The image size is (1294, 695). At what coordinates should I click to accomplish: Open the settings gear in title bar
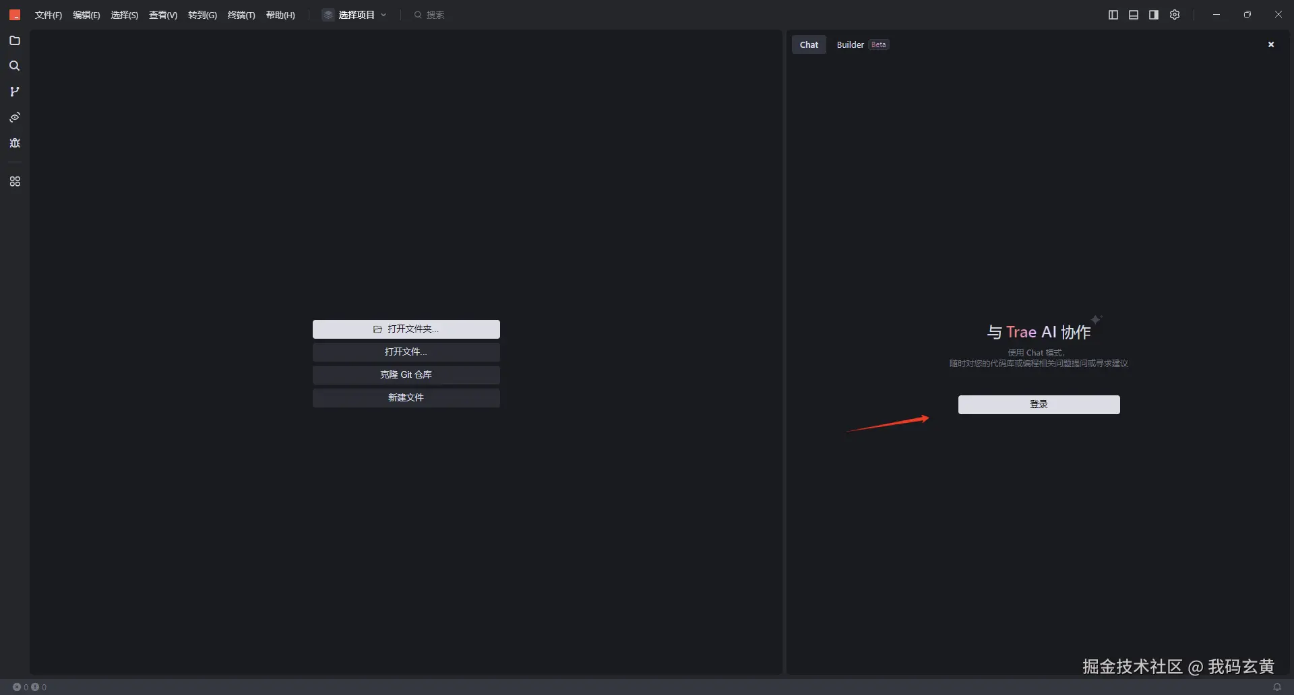click(1175, 15)
